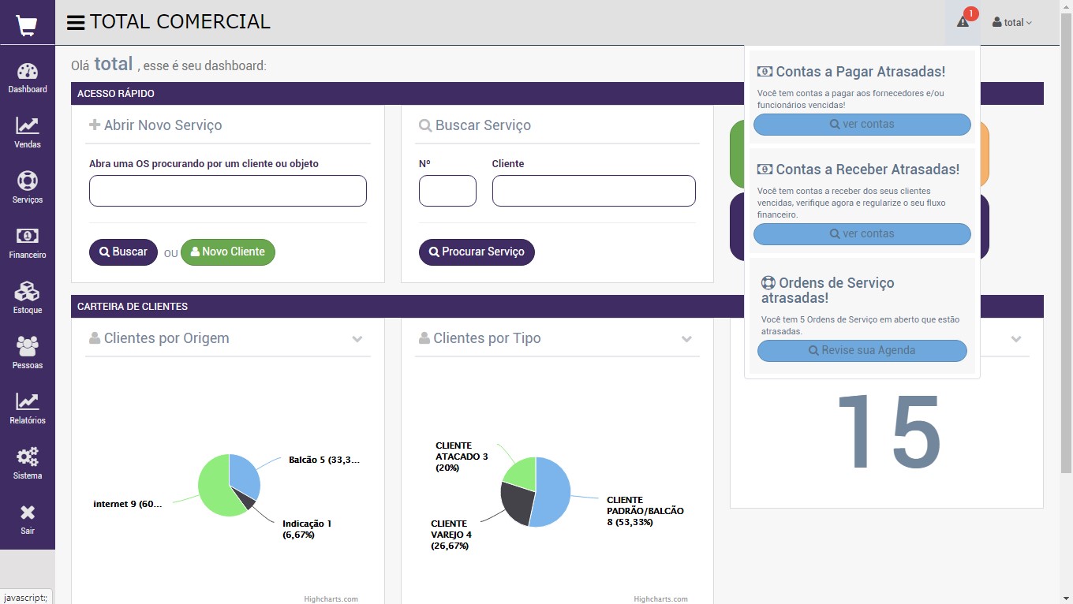Click ver contas under Contas a Pagar
The image size is (1073, 604).
[862, 125]
